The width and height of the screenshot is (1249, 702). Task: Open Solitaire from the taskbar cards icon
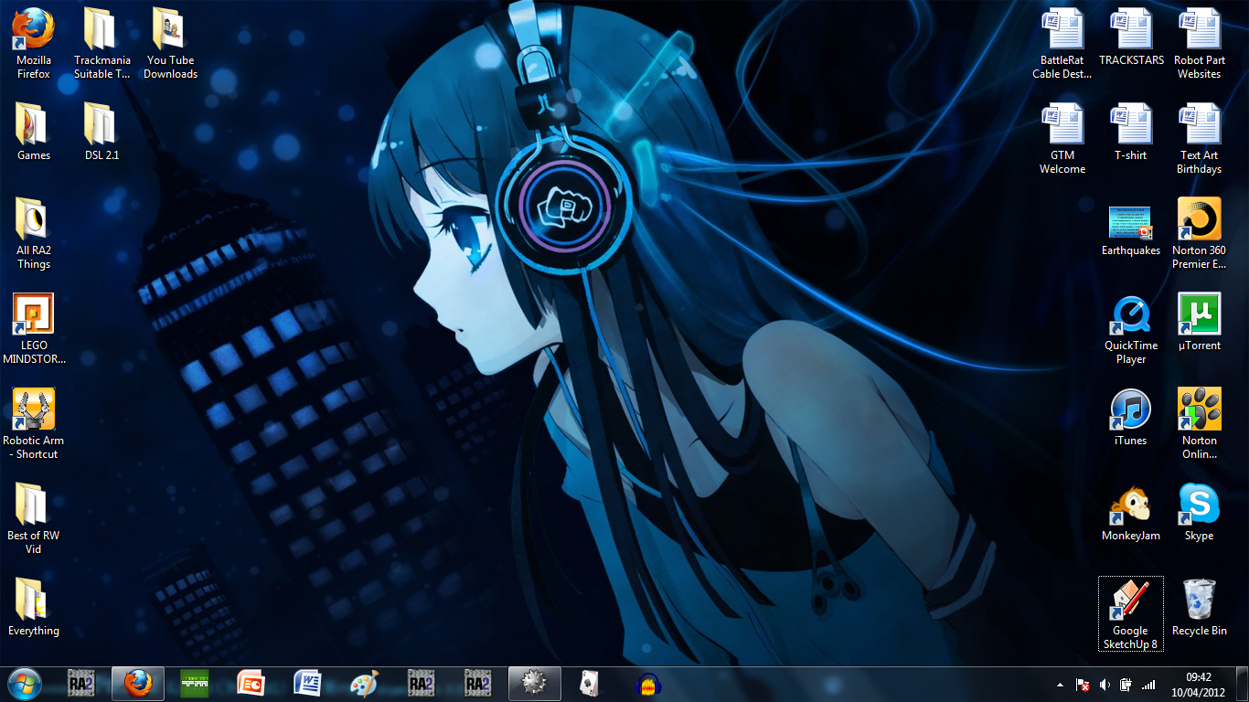click(592, 683)
